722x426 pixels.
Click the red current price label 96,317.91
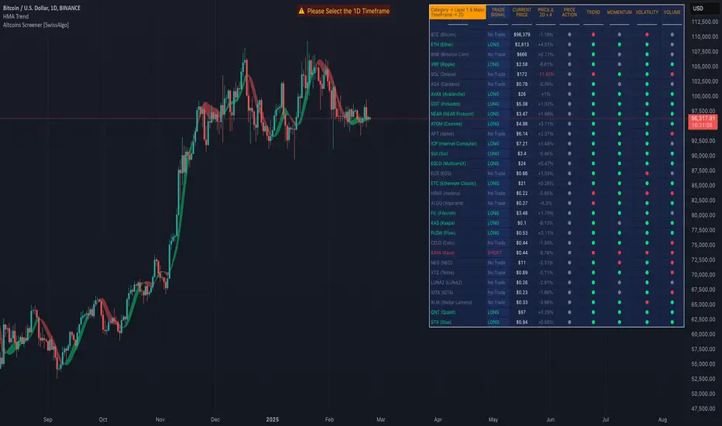(x=703, y=122)
